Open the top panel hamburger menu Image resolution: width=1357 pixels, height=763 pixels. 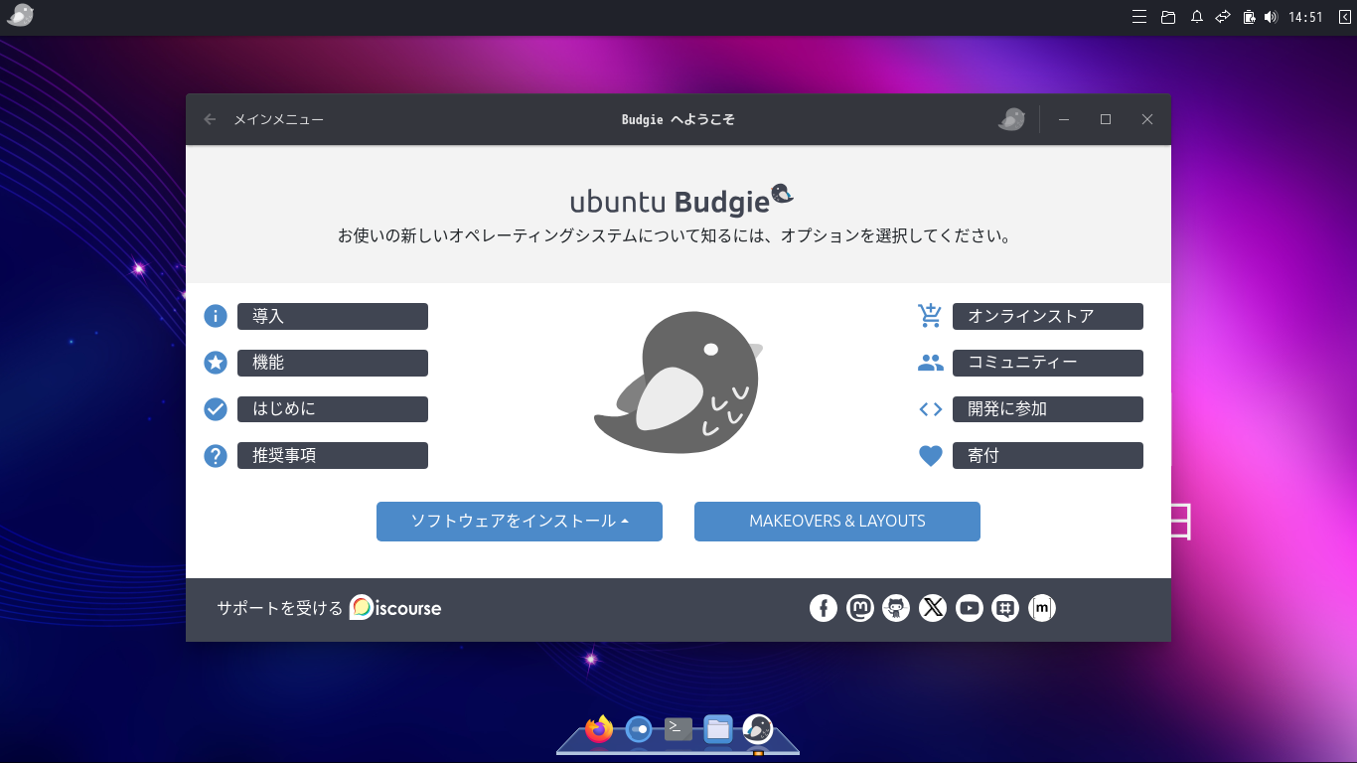tap(1138, 16)
